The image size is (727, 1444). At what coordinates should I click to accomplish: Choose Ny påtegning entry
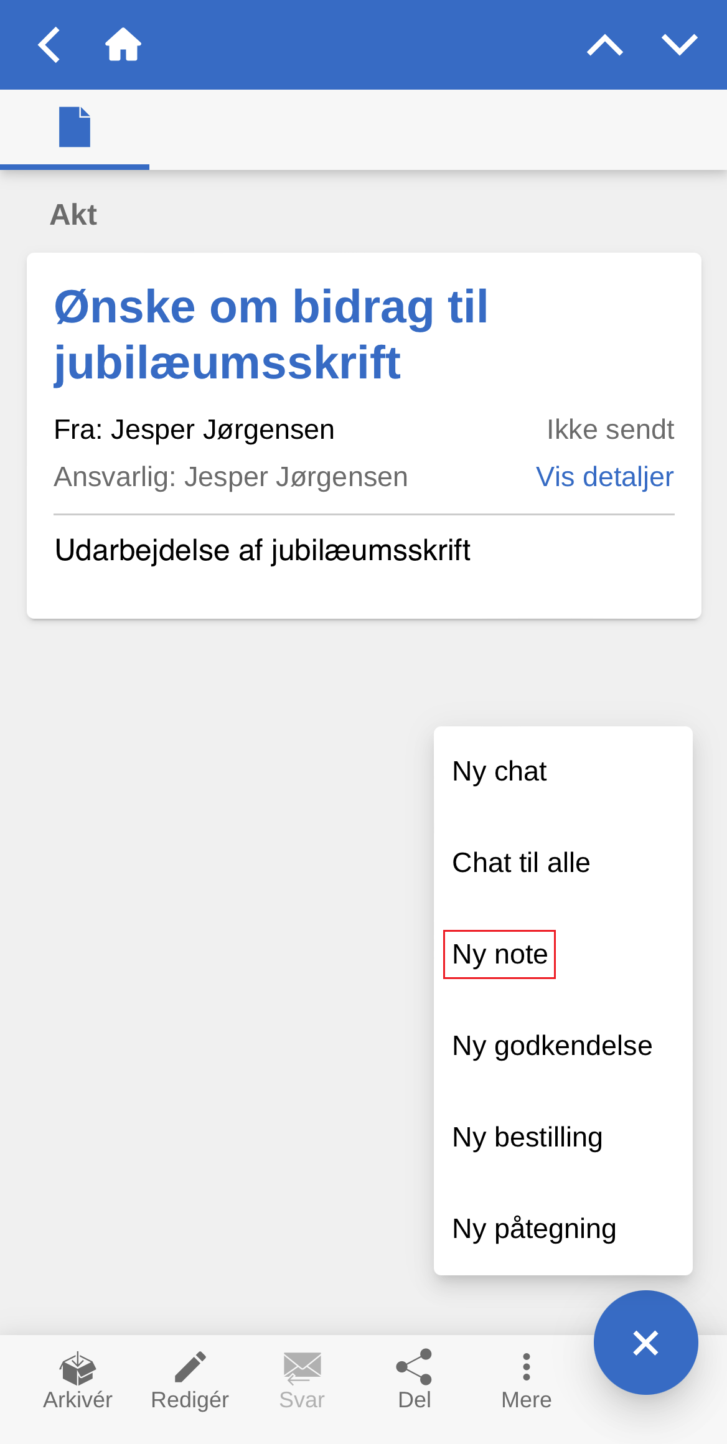[534, 1229]
